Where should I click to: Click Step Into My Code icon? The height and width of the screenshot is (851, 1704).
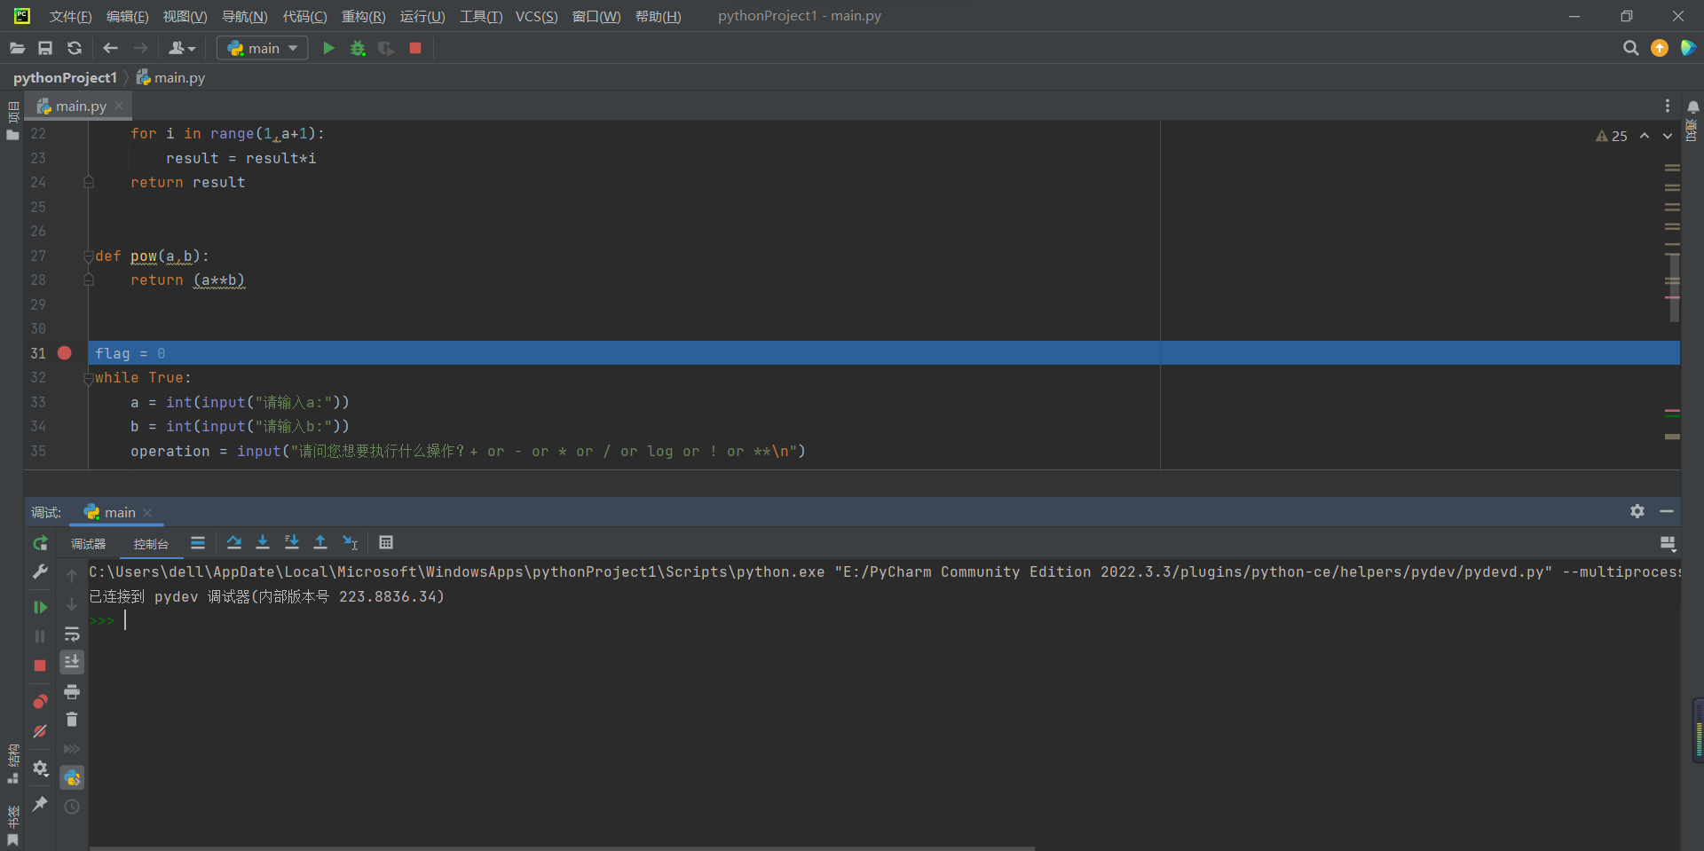(291, 542)
